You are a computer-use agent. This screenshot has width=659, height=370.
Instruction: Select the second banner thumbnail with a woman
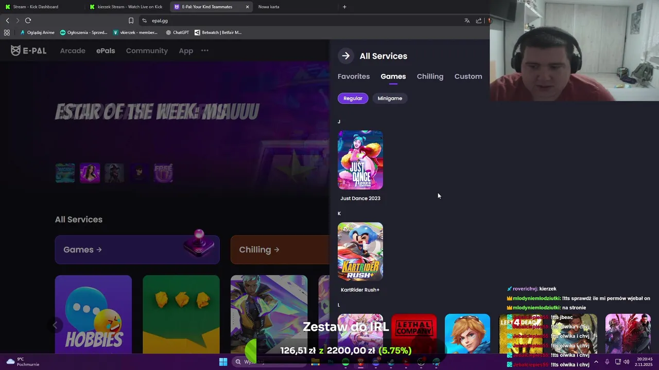90,173
